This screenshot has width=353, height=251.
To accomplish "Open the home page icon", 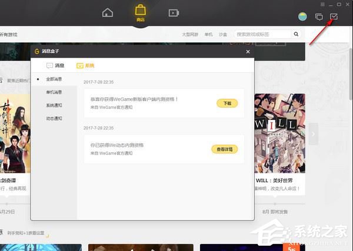I will coord(108,13).
